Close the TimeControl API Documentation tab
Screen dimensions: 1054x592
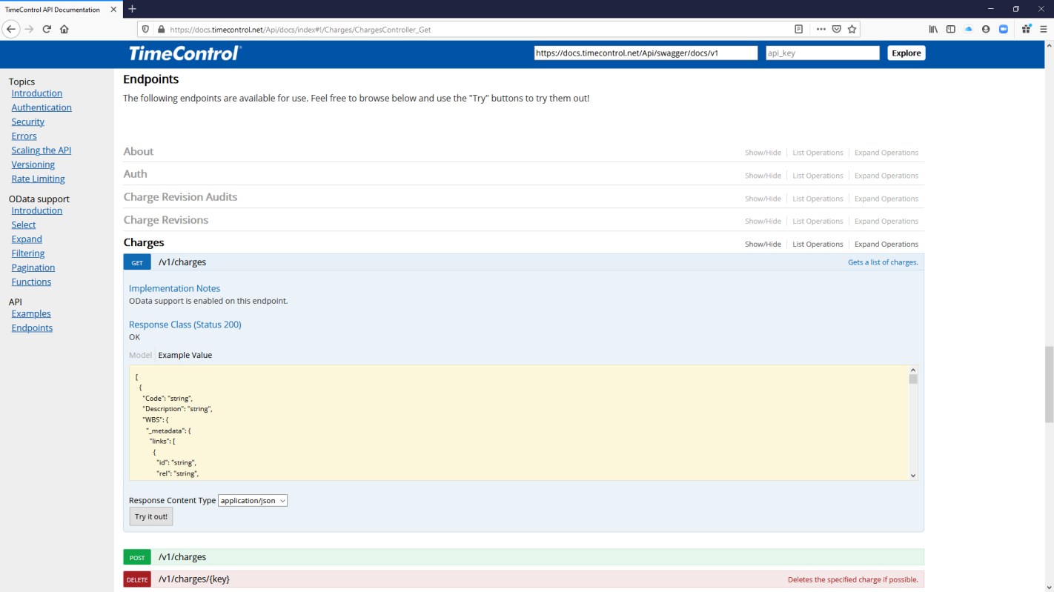[x=113, y=10]
